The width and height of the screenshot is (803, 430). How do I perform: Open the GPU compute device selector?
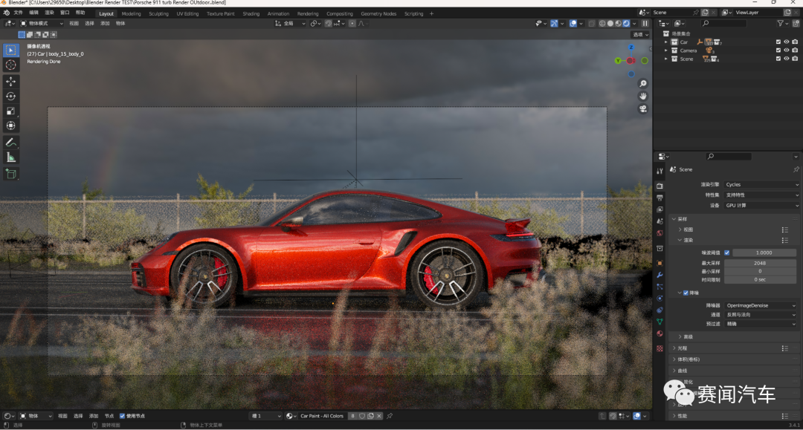pyautogui.click(x=761, y=205)
